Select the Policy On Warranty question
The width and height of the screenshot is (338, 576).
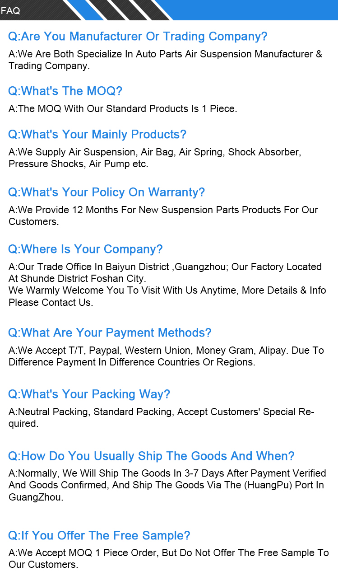106,192
